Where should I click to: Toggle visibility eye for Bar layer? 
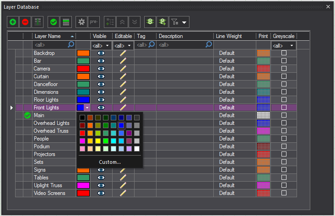[101, 61]
